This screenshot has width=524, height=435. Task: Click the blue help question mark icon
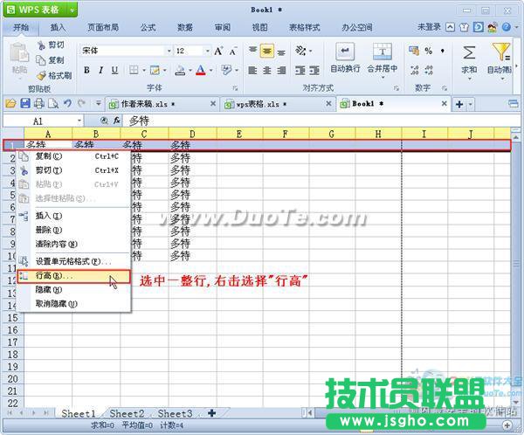coord(506,27)
